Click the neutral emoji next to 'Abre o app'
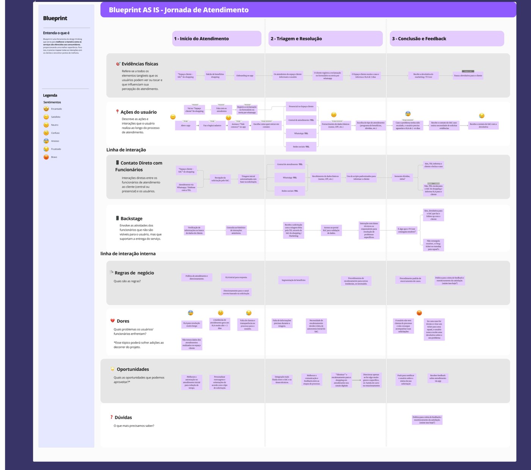531x470 pixels. point(173,117)
